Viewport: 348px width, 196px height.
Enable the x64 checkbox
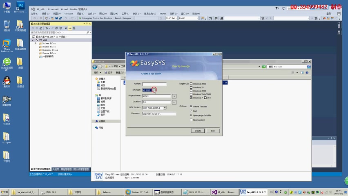click(x=205, y=98)
